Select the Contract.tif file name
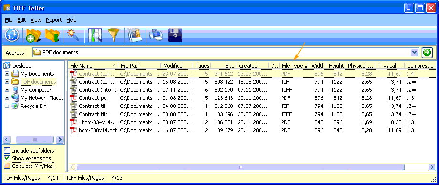 pos(92,107)
